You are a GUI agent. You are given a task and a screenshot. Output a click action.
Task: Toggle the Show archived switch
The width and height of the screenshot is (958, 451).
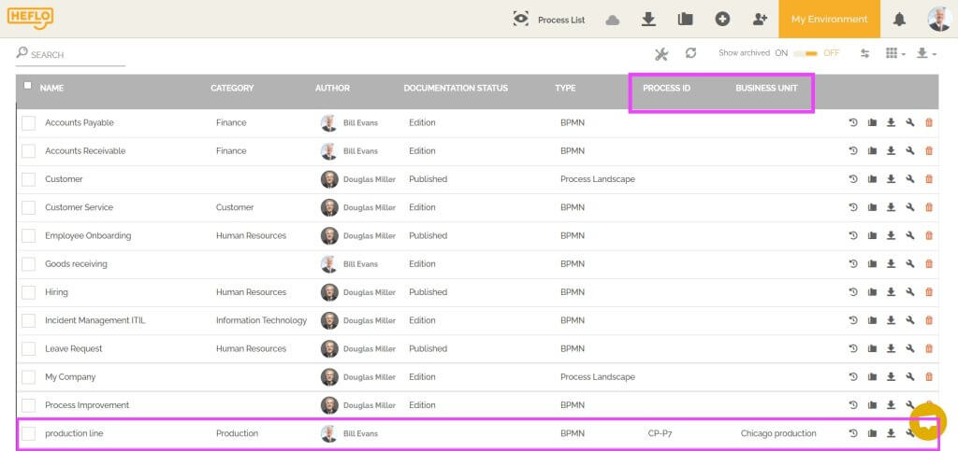[x=805, y=53]
